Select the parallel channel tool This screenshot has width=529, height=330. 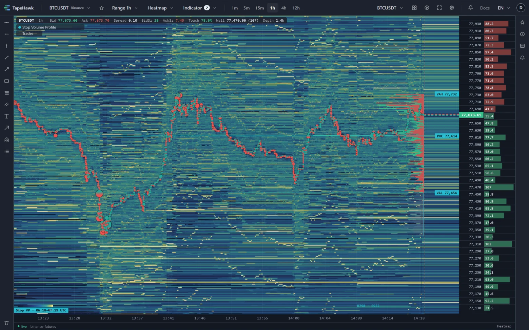coord(6,105)
